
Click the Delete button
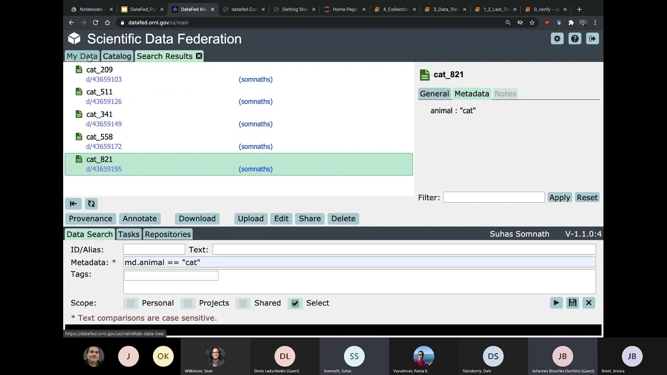343,219
